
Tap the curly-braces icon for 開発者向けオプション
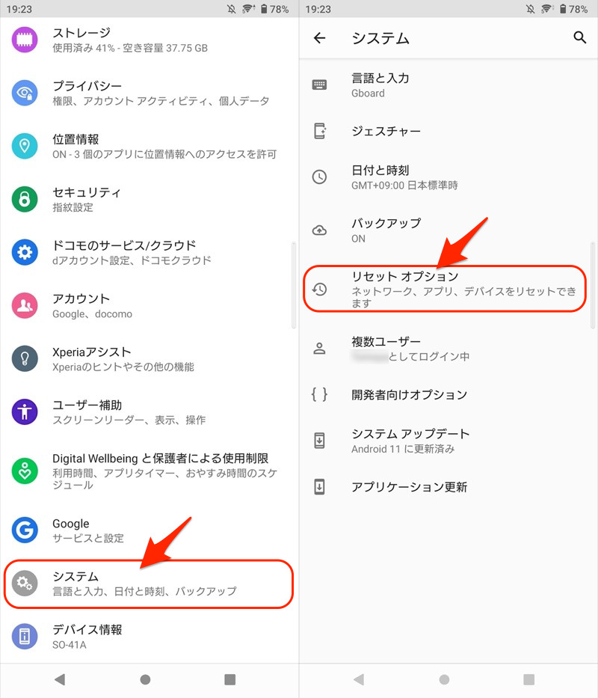319,394
